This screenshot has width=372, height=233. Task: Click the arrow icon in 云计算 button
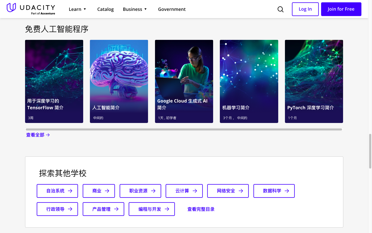pyautogui.click(x=195, y=191)
